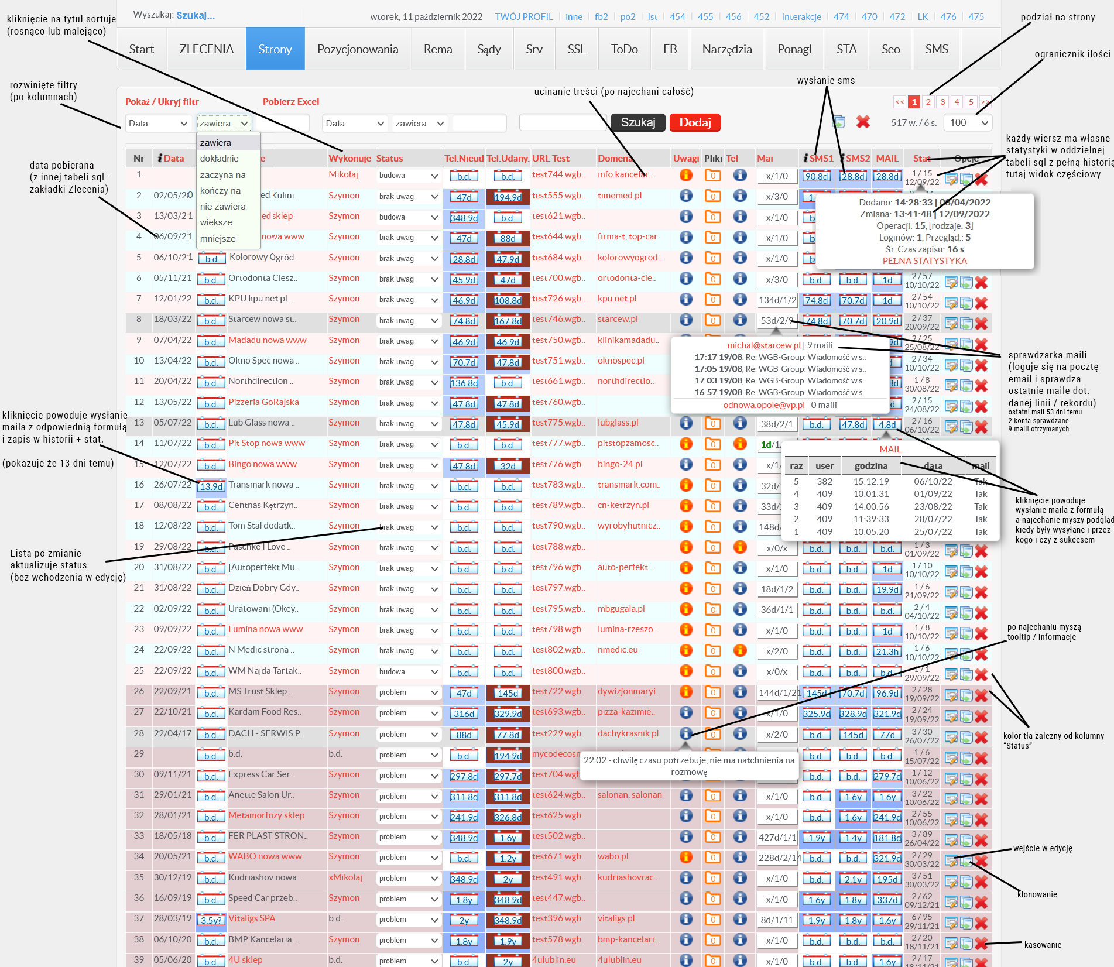Screen dimensions: 1114x967
Task: Click the blue Tel info icon in the lubglass.pl row
Action: point(740,423)
